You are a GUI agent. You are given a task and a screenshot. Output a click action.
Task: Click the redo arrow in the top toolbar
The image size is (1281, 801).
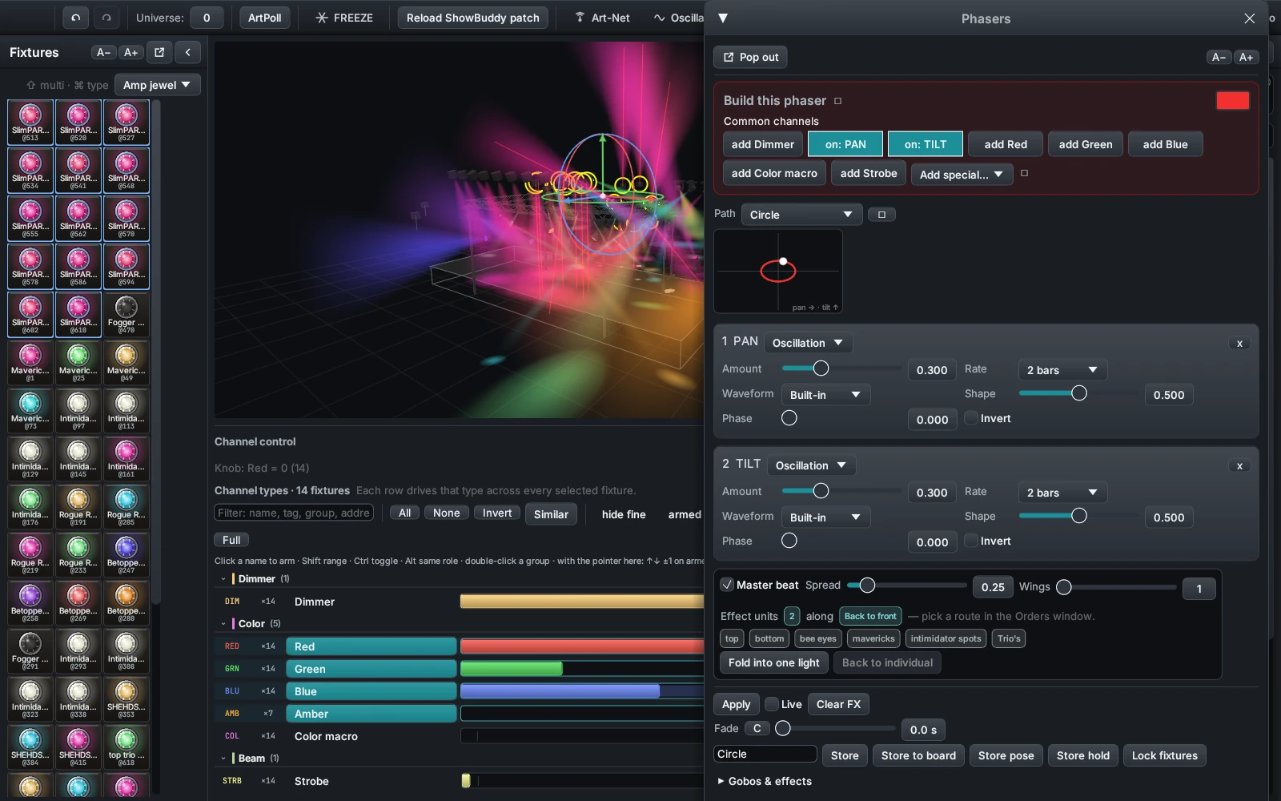[x=106, y=18]
